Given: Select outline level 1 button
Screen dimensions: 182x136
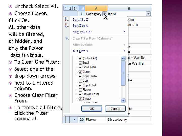Looking at the screenshot, I should point(66,8).
